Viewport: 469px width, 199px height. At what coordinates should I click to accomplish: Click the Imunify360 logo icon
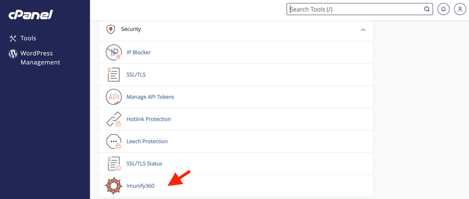114,186
